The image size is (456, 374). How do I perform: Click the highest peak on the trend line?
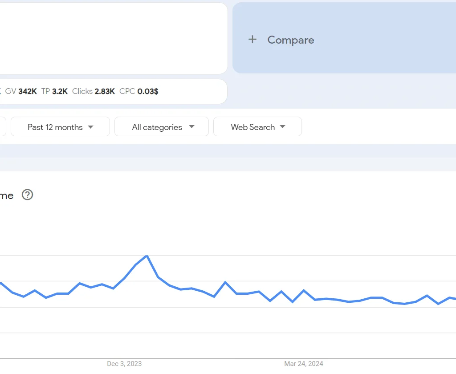point(147,256)
